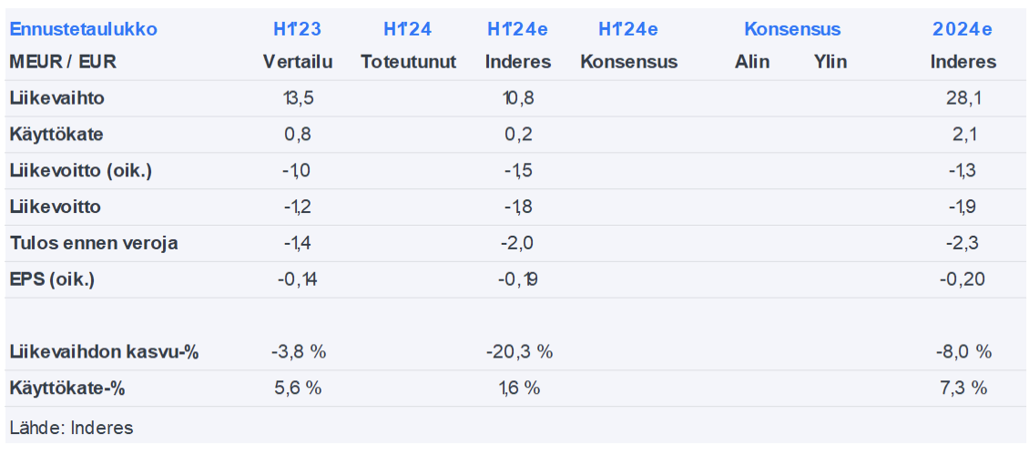The height and width of the screenshot is (455, 1029).
Task: Select the Liikevaihdon kasvu-% row label
Action: [x=104, y=352]
